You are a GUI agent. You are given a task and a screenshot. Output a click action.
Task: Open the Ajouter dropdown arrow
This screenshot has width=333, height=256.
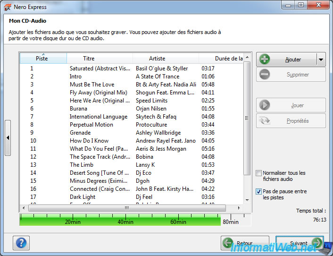pos(321,60)
